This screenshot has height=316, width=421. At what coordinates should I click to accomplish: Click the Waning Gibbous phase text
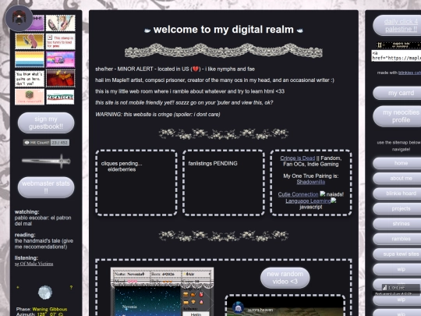tap(50, 309)
